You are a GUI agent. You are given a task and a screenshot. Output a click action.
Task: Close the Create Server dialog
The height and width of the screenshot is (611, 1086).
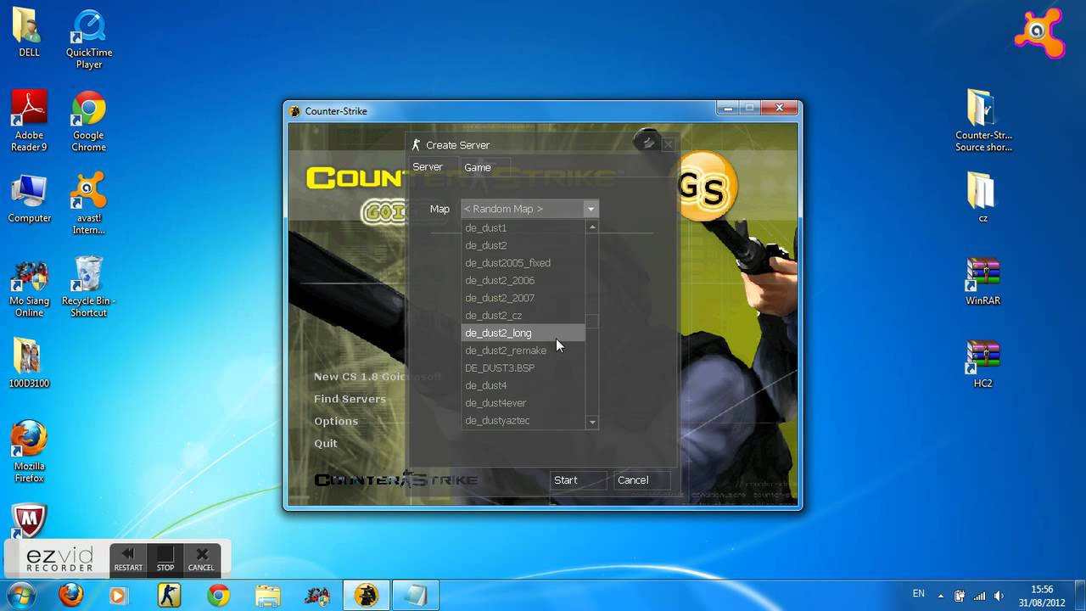(x=668, y=144)
